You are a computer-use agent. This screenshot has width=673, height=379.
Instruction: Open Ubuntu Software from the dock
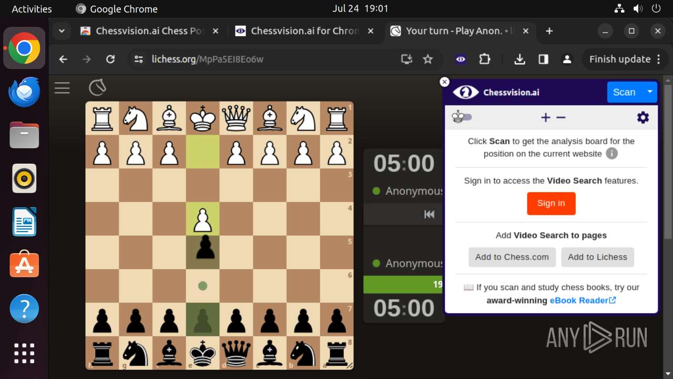(24, 265)
